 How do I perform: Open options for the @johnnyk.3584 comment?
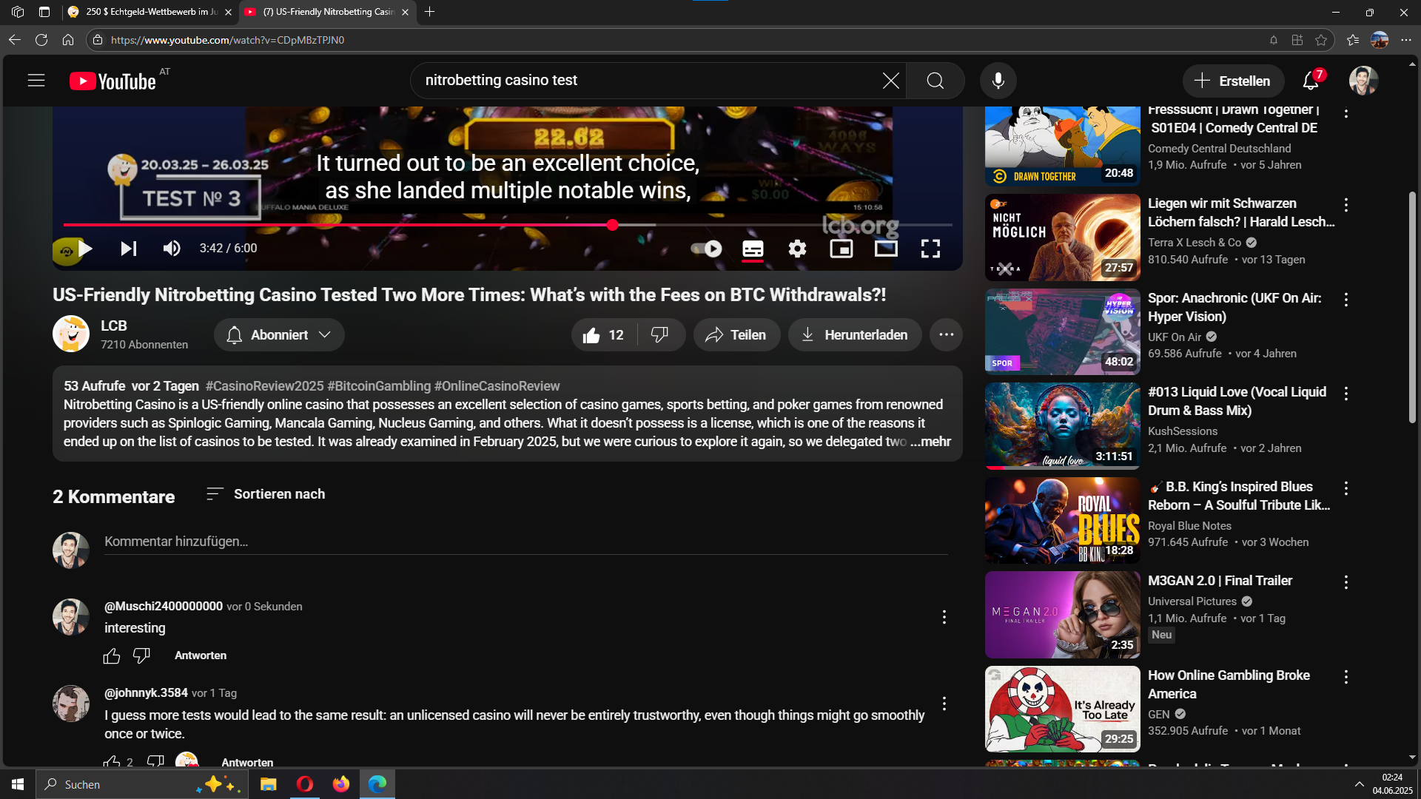point(944,704)
